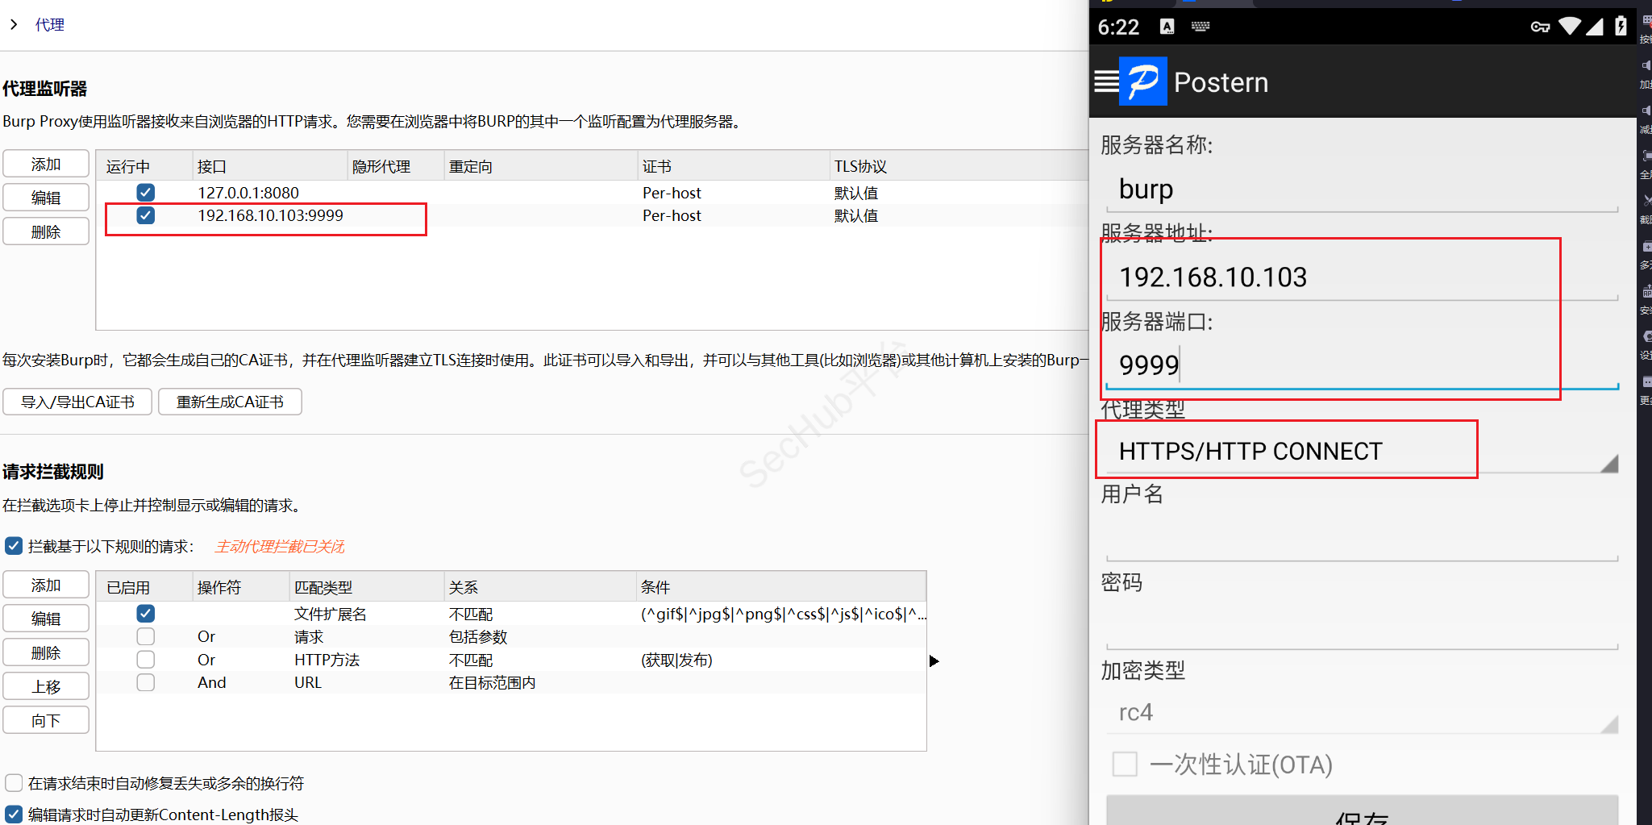Click the ^gif$|^jpg$ condition cell
Screen dimensions: 1652x825
[x=783, y=614]
